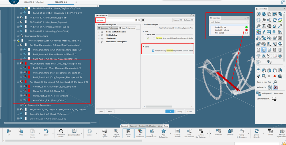
Task: Click the Apply button in Preferences
Action: tap(180, 111)
